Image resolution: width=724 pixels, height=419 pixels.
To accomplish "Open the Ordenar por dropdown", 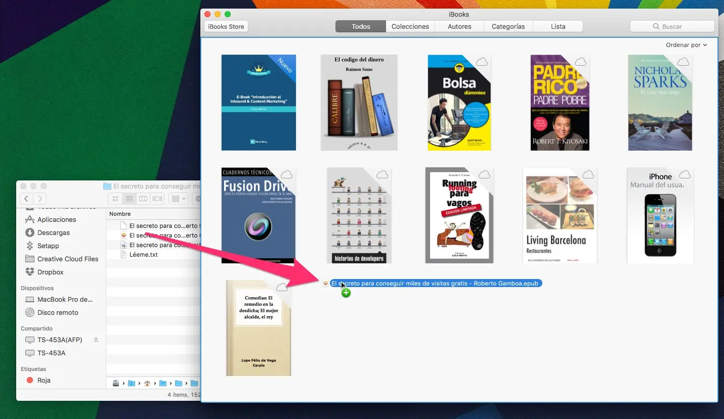I will (686, 45).
